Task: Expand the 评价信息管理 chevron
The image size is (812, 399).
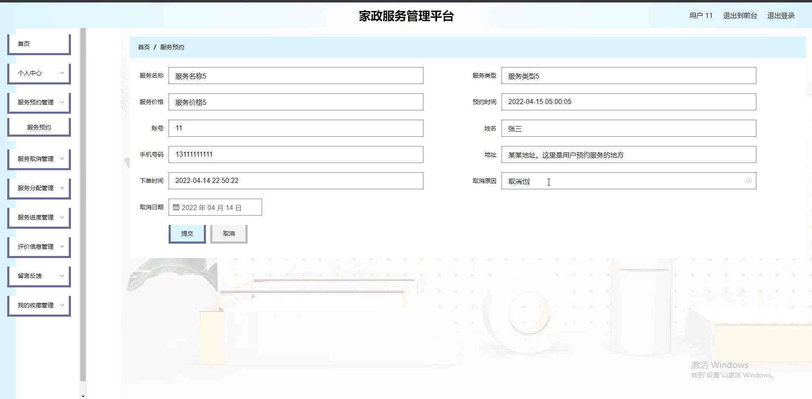Action: click(x=62, y=247)
